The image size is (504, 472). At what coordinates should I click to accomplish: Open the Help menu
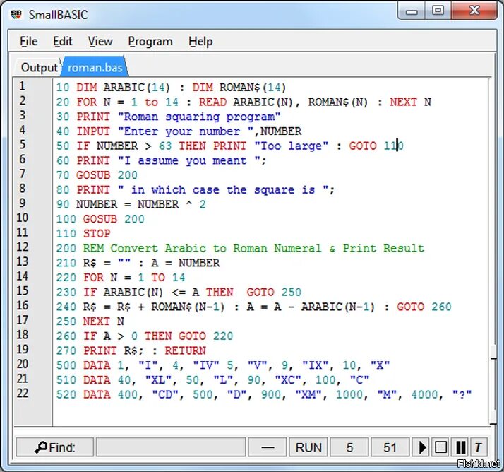point(200,42)
